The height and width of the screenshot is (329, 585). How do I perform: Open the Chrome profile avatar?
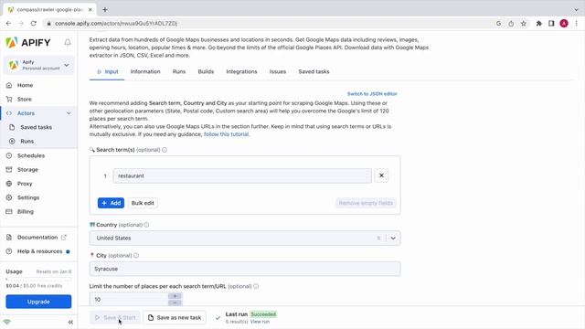pos(564,24)
